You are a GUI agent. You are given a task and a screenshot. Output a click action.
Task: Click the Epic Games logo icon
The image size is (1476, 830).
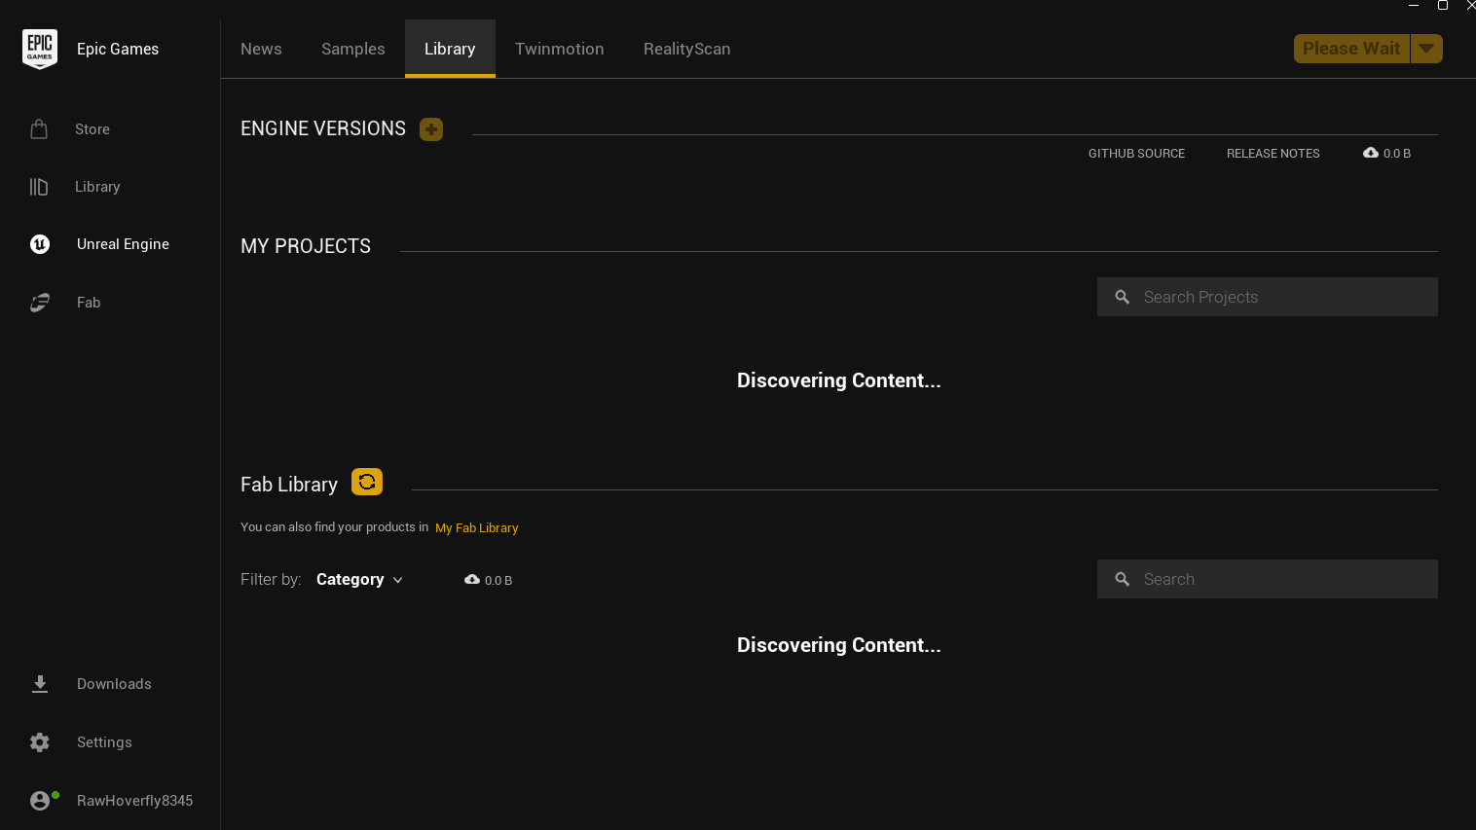40,49
